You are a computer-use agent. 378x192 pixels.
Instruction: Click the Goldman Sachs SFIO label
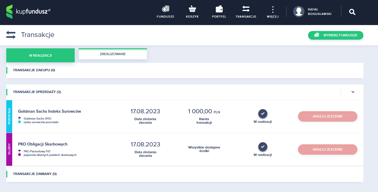(x=38, y=118)
